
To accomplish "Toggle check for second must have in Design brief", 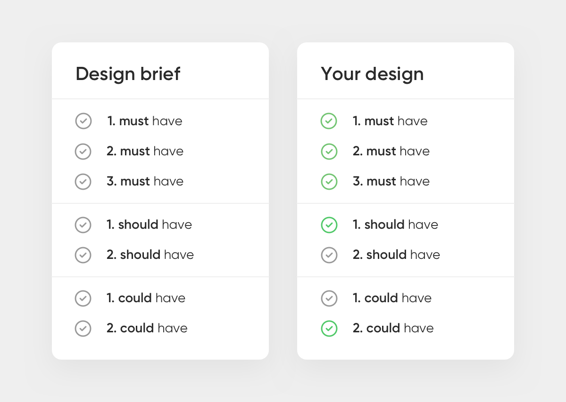I will click(83, 151).
